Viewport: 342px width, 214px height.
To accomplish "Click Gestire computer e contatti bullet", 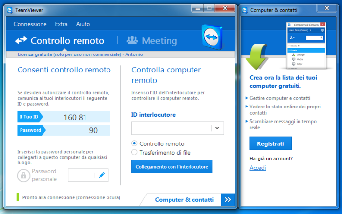I will (279, 98).
